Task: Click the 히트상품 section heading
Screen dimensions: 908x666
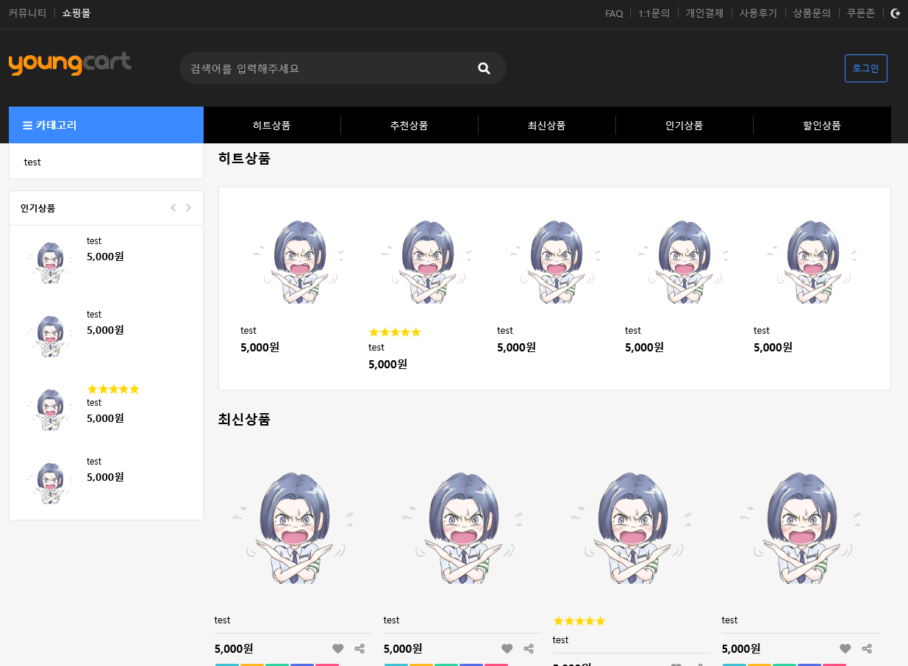Action: [x=244, y=158]
